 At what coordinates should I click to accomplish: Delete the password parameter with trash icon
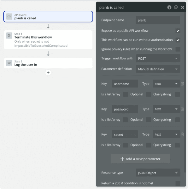(x=182, y=109)
